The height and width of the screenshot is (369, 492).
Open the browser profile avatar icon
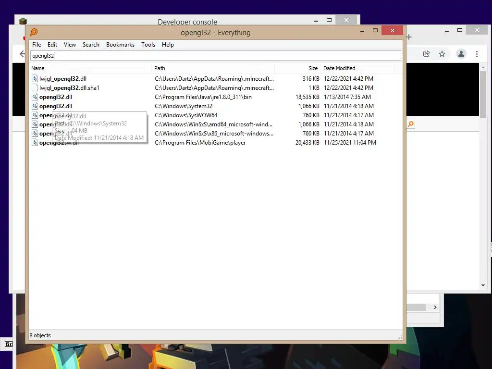point(461,54)
